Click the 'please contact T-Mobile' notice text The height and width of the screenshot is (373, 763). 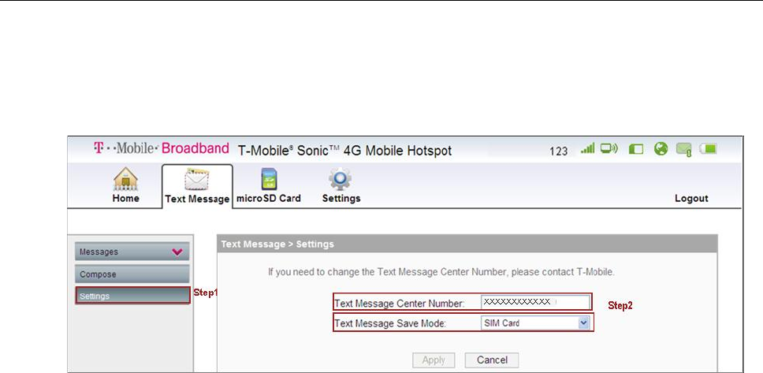click(563, 272)
